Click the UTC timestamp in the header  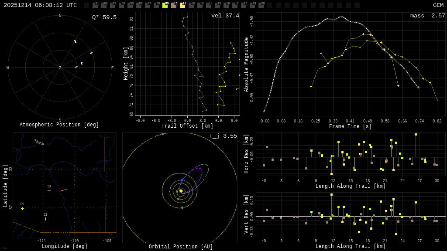[40, 5]
